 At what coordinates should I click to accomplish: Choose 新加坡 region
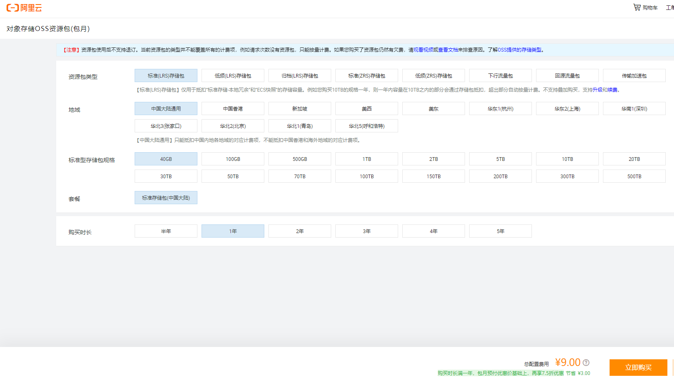click(300, 108)
